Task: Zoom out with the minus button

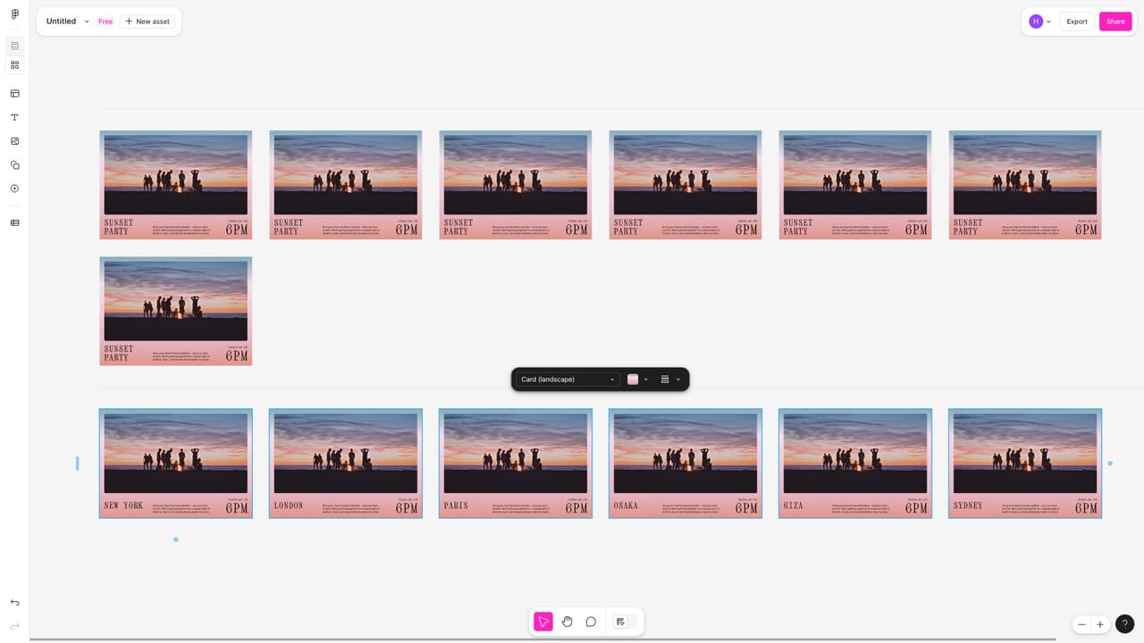Action: pyautogui.click(x=1082, y=625)
